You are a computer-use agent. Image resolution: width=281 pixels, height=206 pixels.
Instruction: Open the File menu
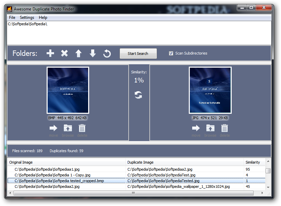(12, 18)
